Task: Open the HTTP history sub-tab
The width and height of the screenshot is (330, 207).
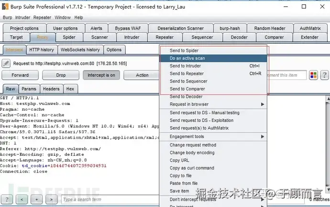Action: [42, 50]
